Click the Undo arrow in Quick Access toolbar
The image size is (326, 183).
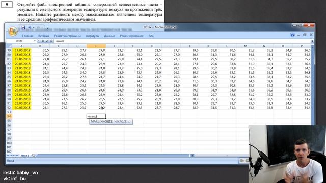coord(30,28)
